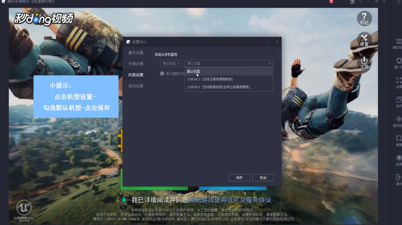Viewport: 402px width, 225px height.
Task: Take a screenshot with 截屏 sidebar icon
Action: click(399, 141)
